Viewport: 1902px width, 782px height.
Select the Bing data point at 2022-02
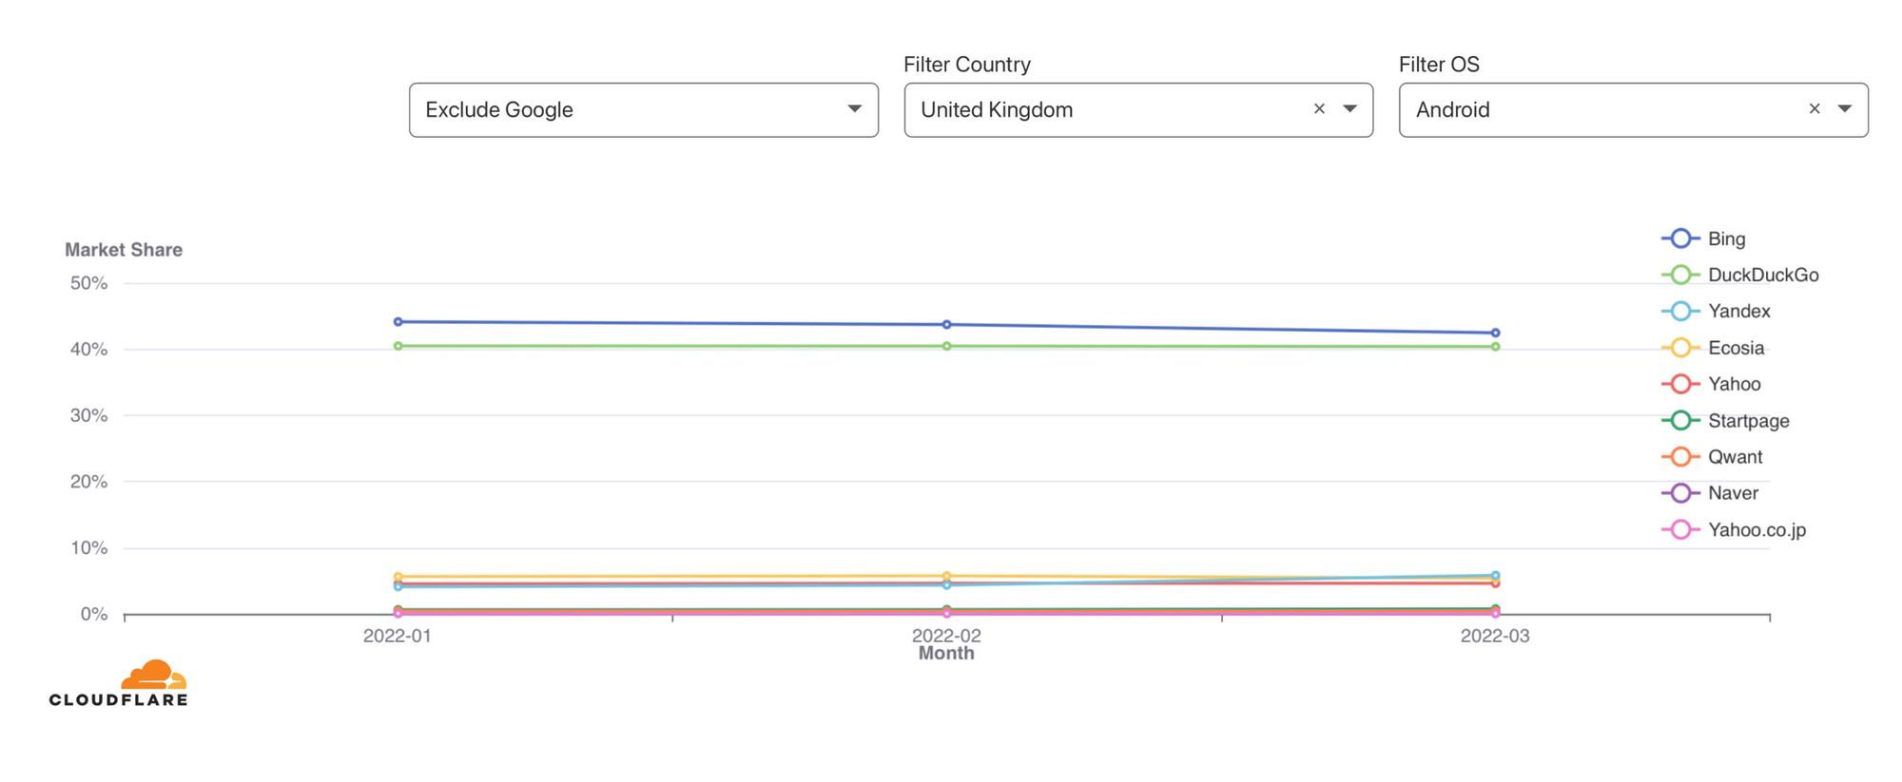click(946, 324)
